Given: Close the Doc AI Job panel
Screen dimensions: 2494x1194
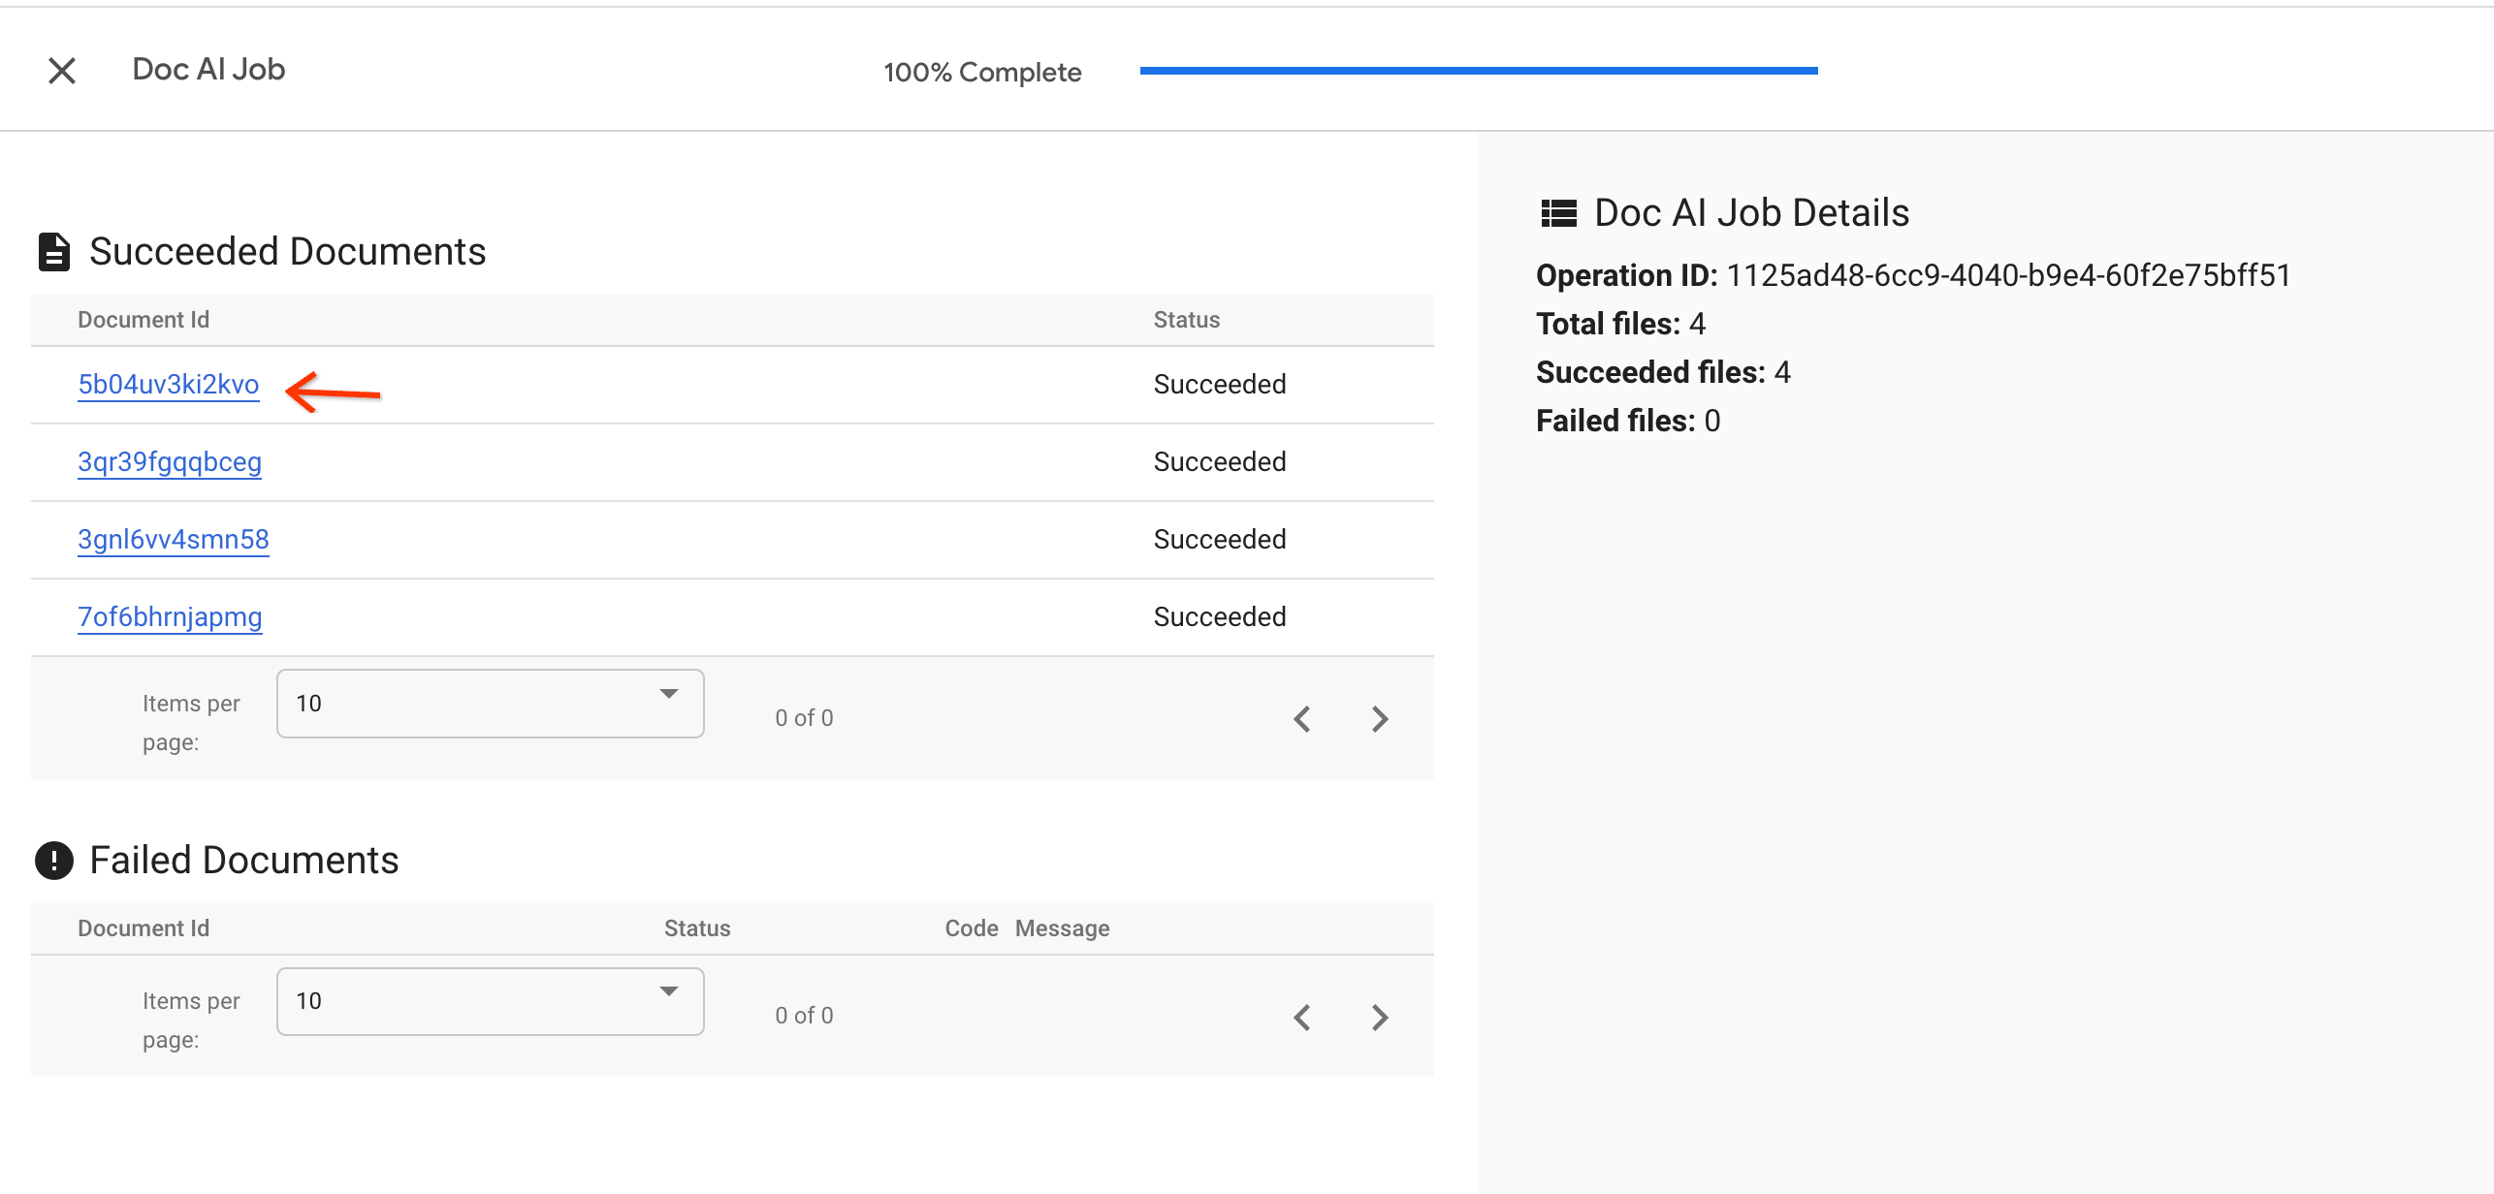Looking at the screenshot, I should [62, 70].
